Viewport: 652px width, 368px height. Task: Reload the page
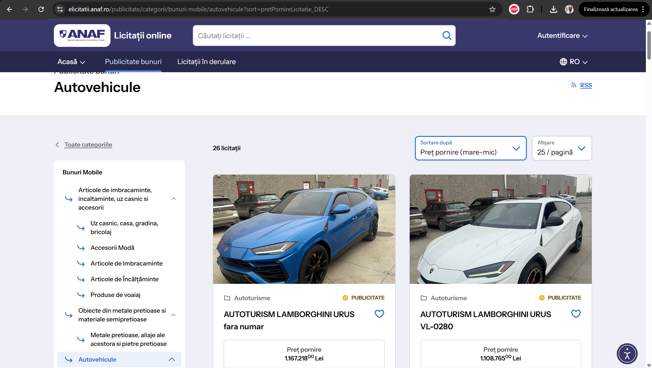(41, 9)
